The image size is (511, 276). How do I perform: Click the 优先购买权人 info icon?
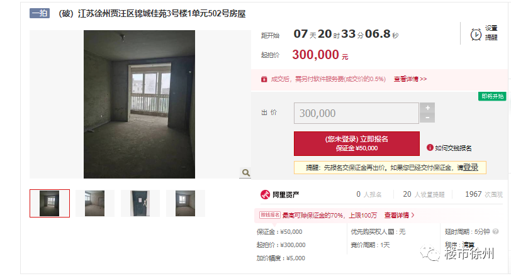pyautogui.click(x=391, y=232)
